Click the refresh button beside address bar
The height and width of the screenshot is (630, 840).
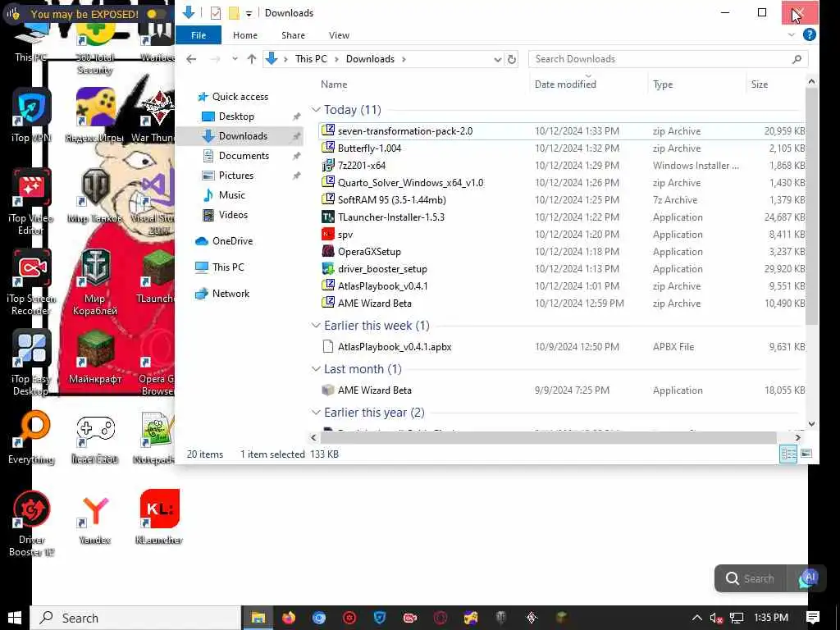[x=512, y=59]
